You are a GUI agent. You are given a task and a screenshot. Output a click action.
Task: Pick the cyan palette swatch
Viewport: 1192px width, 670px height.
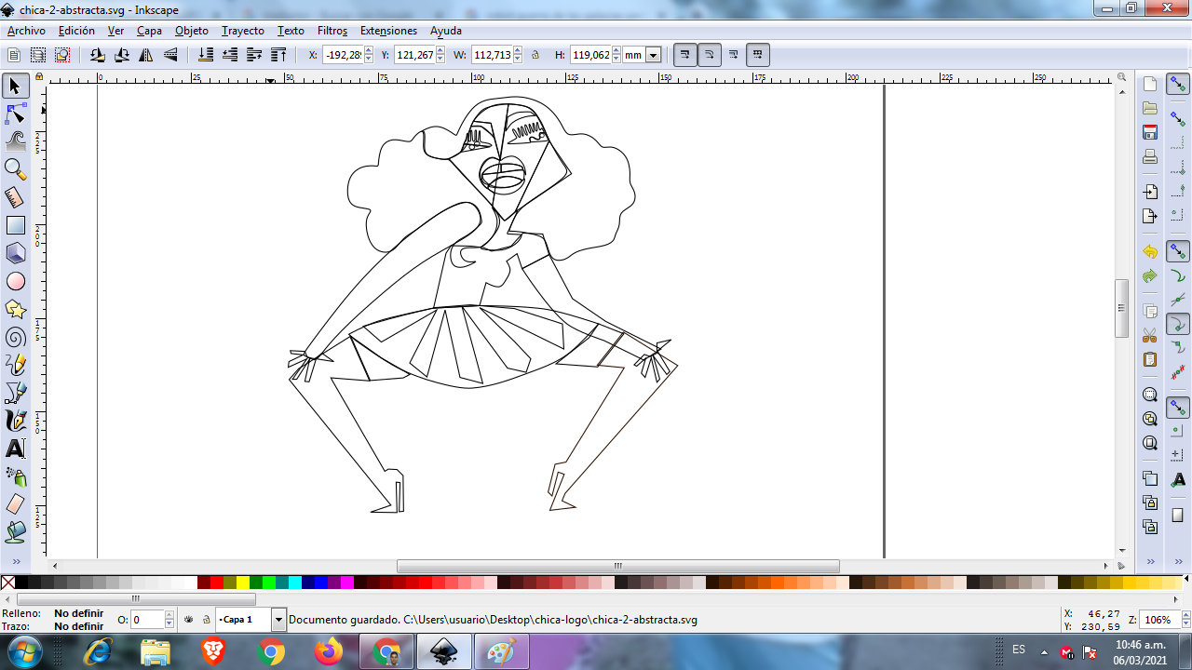pos(294,583)
